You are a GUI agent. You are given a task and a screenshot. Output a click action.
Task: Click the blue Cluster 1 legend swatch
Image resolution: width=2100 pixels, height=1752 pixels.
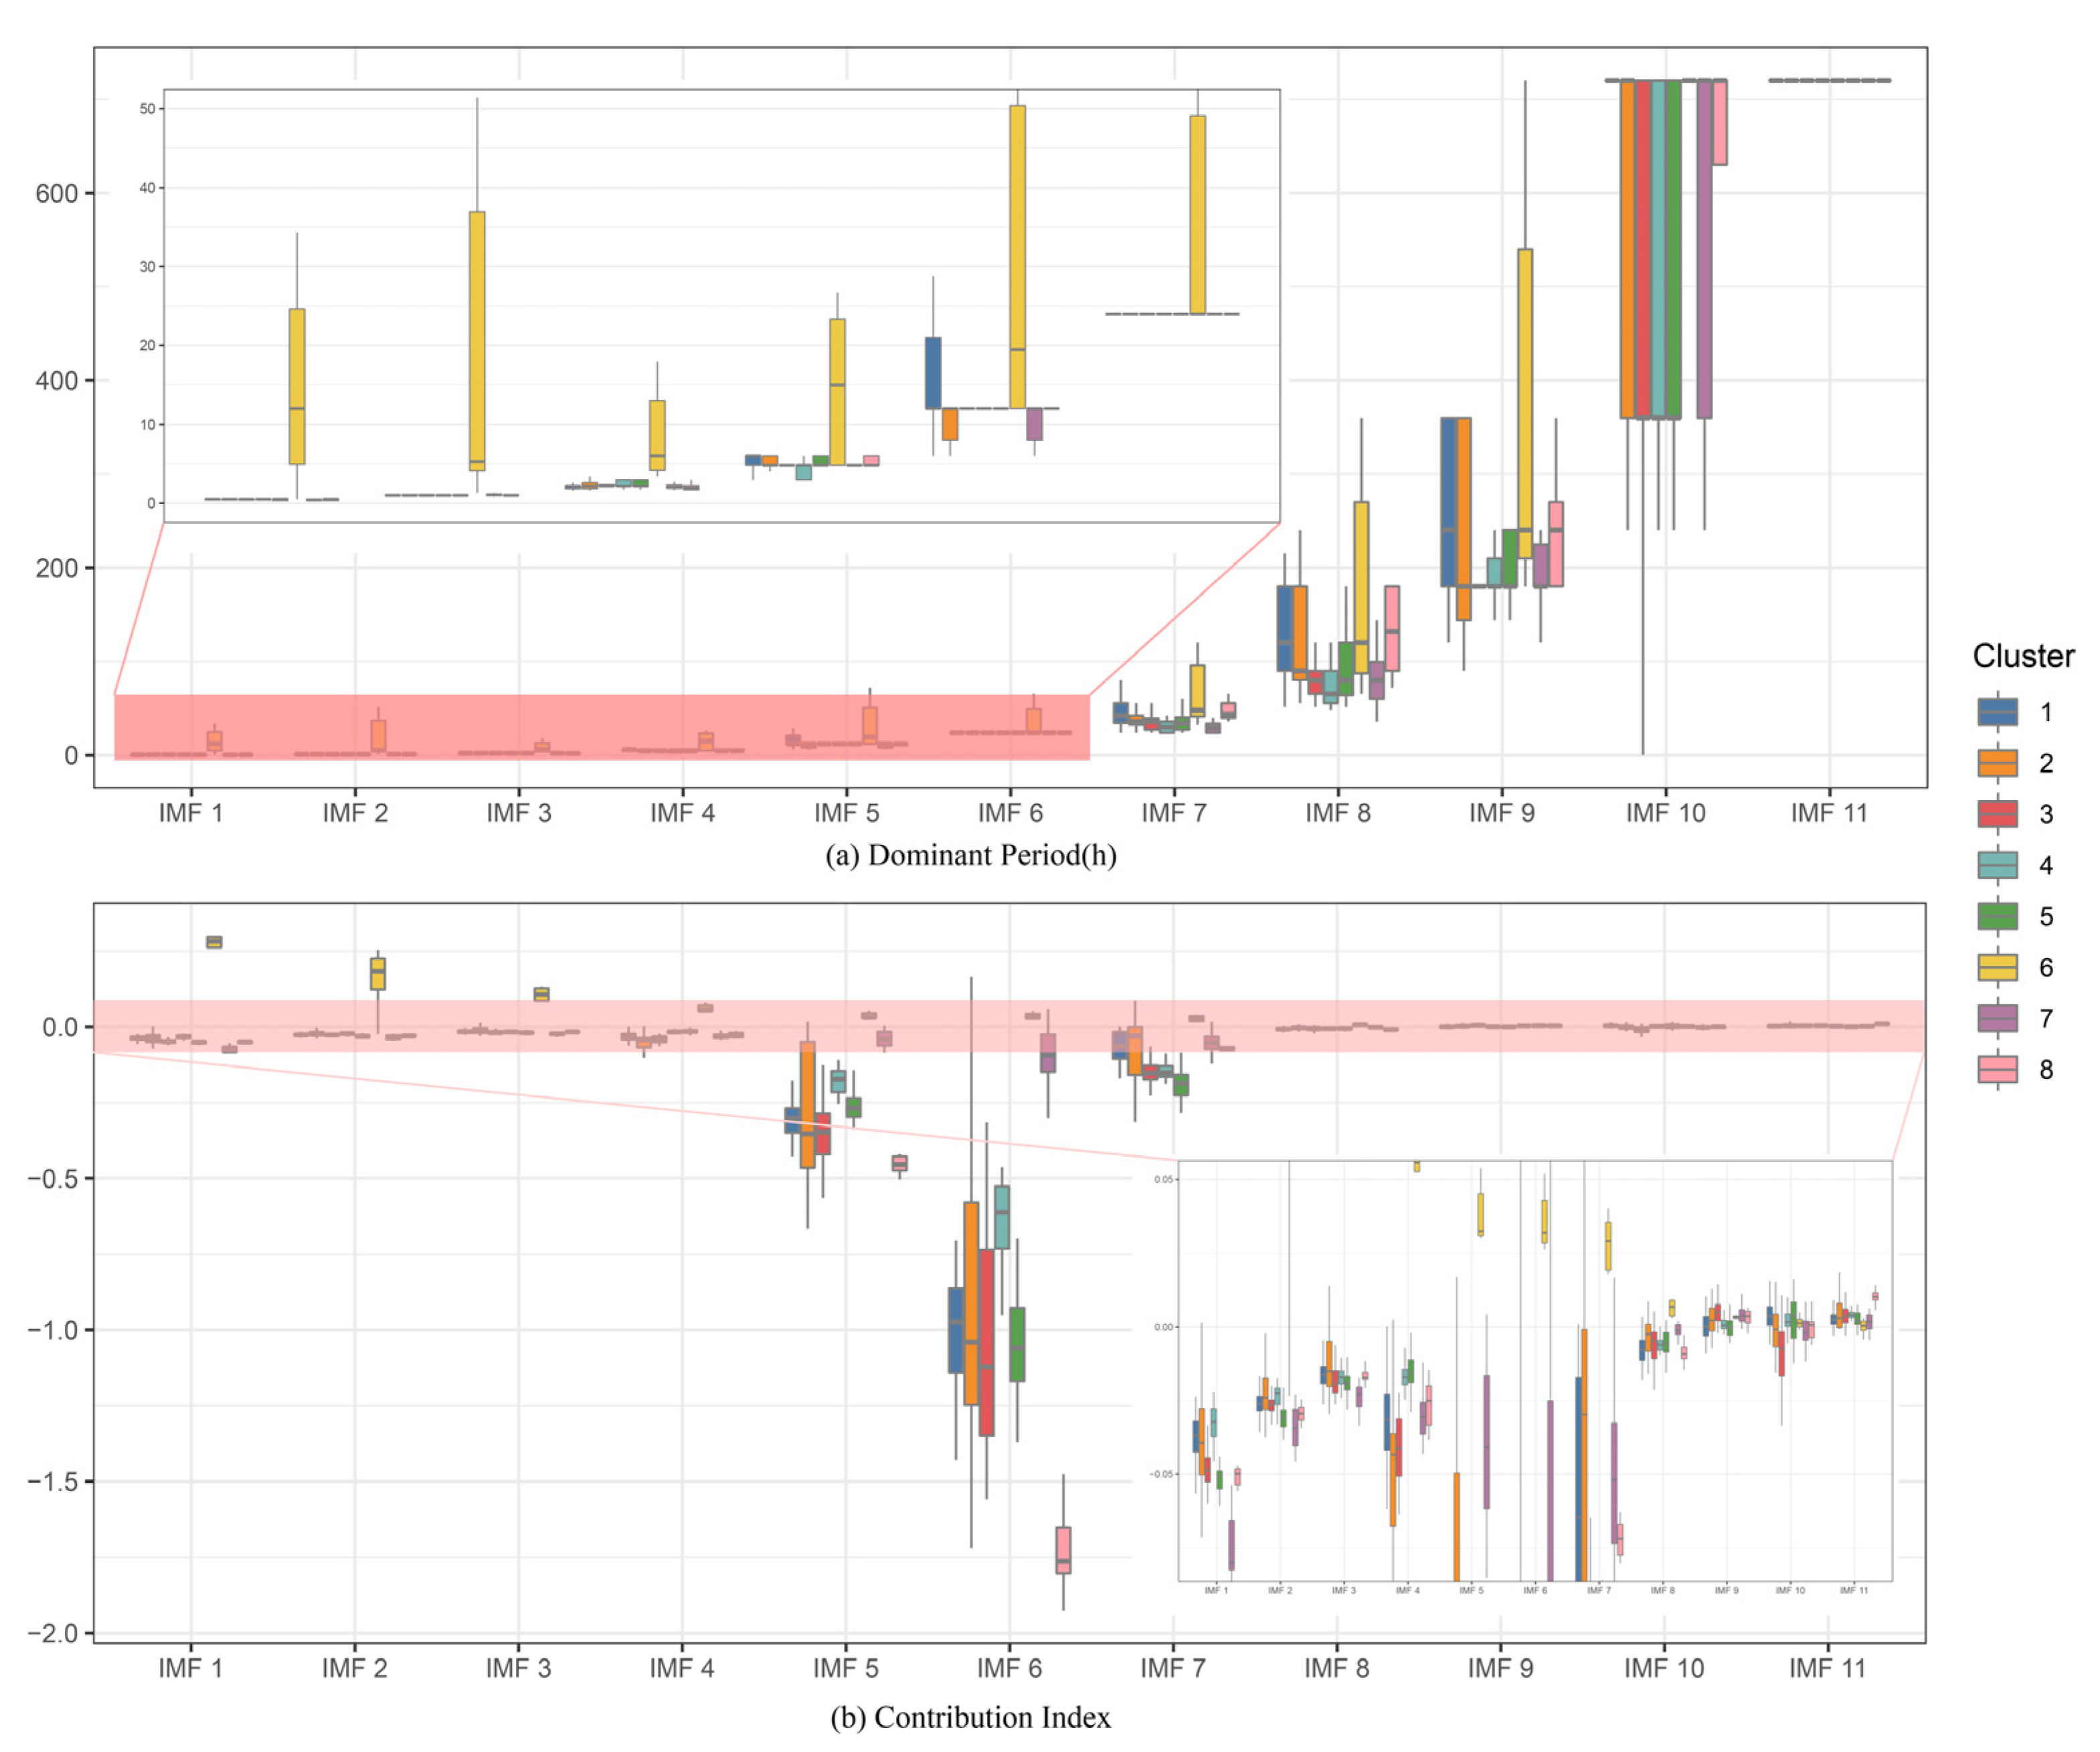click(x=1997, y=712)
